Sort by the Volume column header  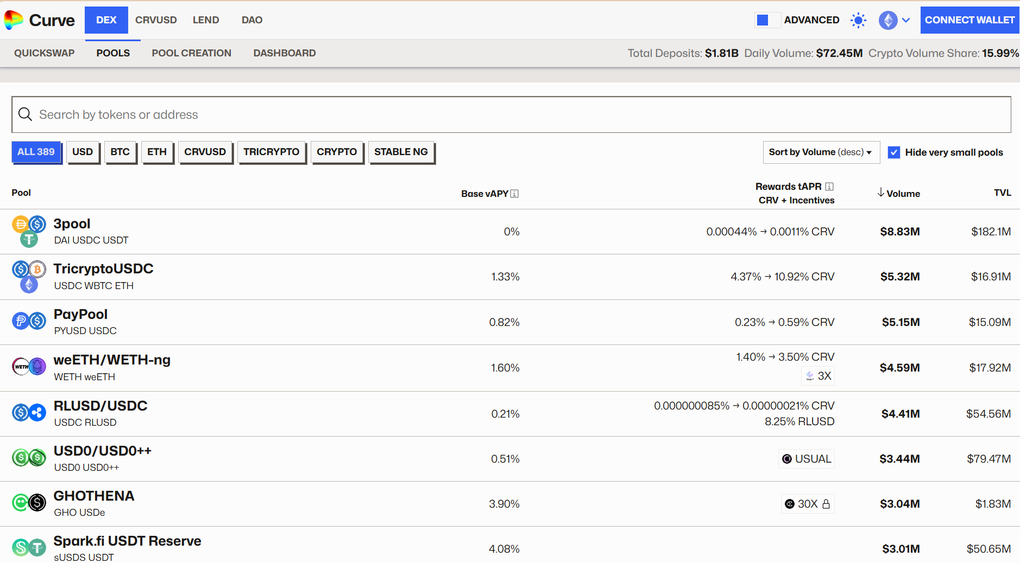click(x=903, y=194)
